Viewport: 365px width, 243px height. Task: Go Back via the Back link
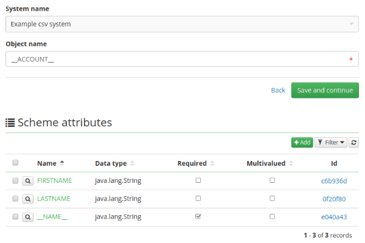(278, 91)
